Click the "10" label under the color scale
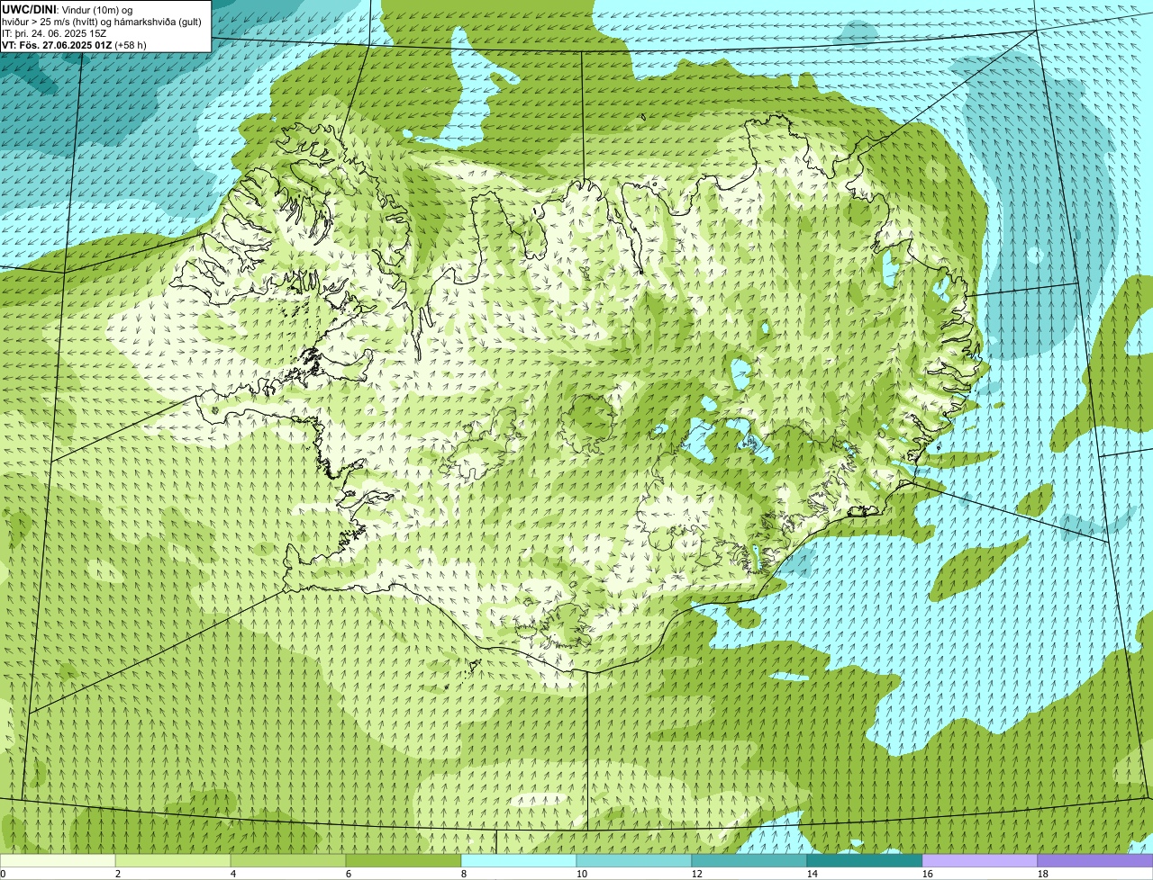 [582, 874]
